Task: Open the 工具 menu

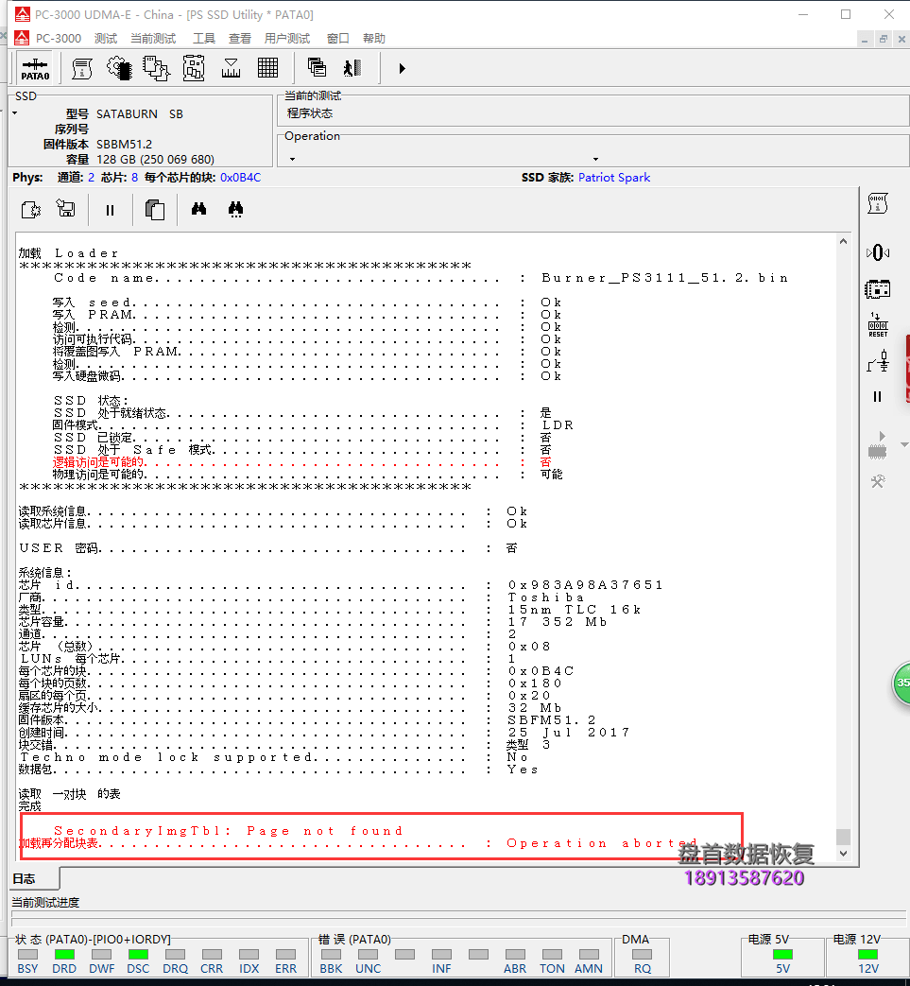Action: tap(203, 39)
